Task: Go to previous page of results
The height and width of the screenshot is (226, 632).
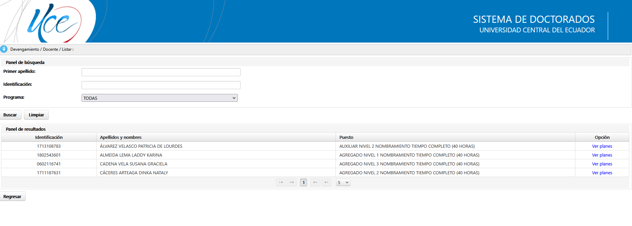Action: pyautogui.click(x=292, y=182)
